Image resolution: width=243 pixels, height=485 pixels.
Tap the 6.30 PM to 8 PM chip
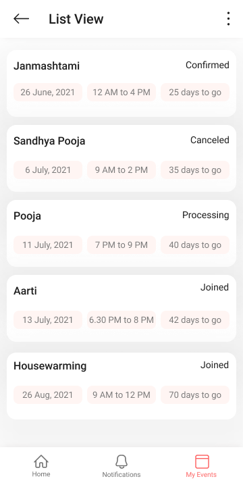pyautogui.click(x=122, y=320)
